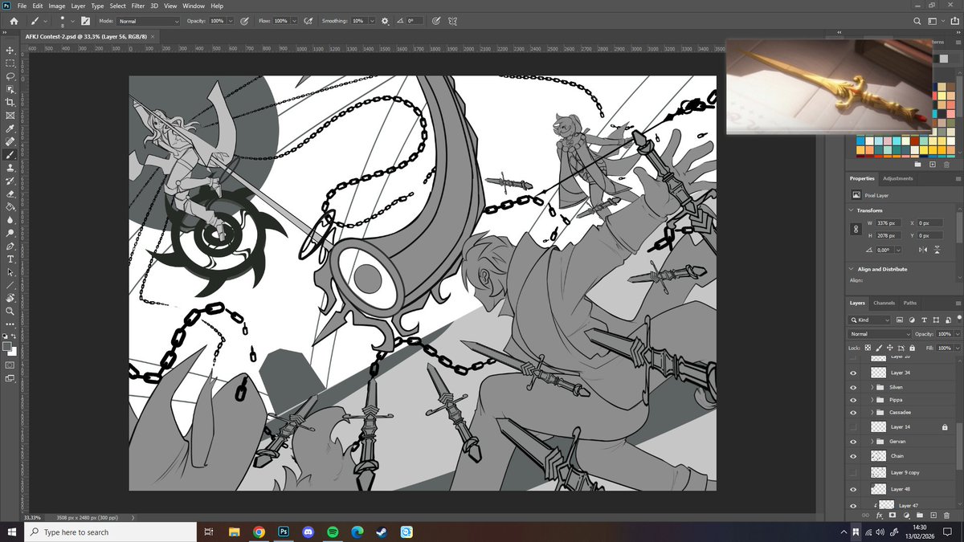Screen dimensions: 964x542
Task: Open the brush Mode dropdown
Action: point(149,20)
